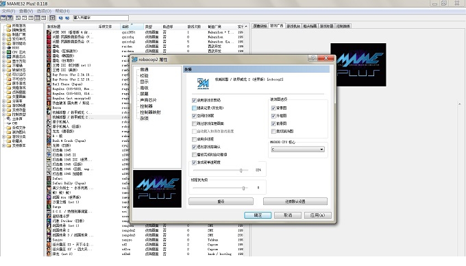Enable the 启用多线程 checkbox

click(x=194, y=139)
